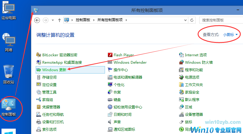Expand the address bar history dropdown
Screen dimensions: 243x134
[185, 20]
